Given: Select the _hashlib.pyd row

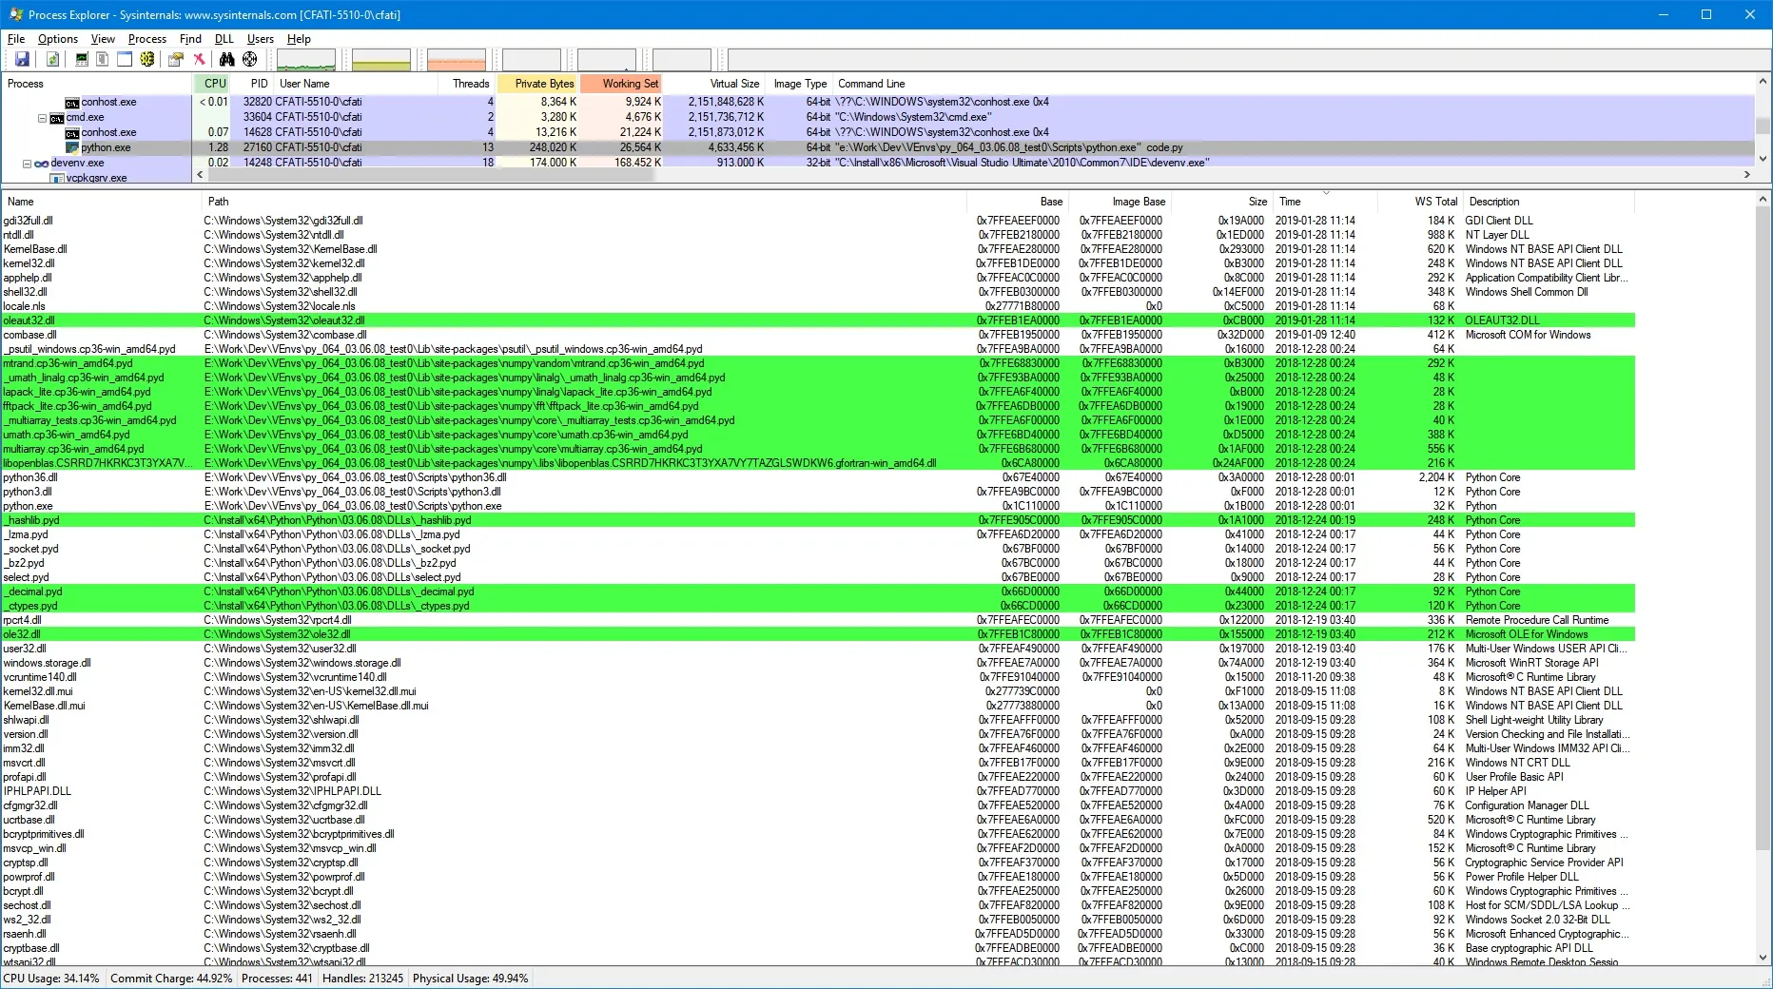Looking at the screenshot, I should click(x=818, y=520).
